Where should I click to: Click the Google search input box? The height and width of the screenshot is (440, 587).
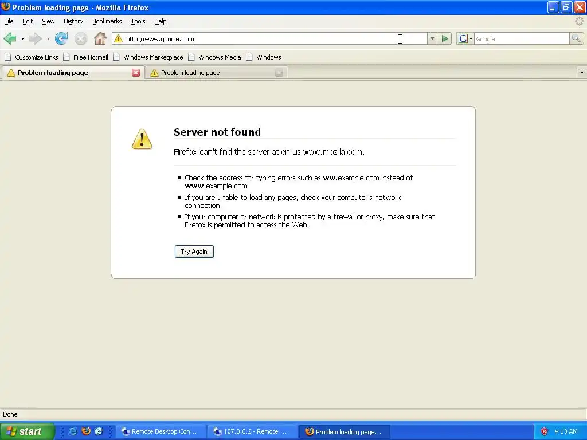522,38
